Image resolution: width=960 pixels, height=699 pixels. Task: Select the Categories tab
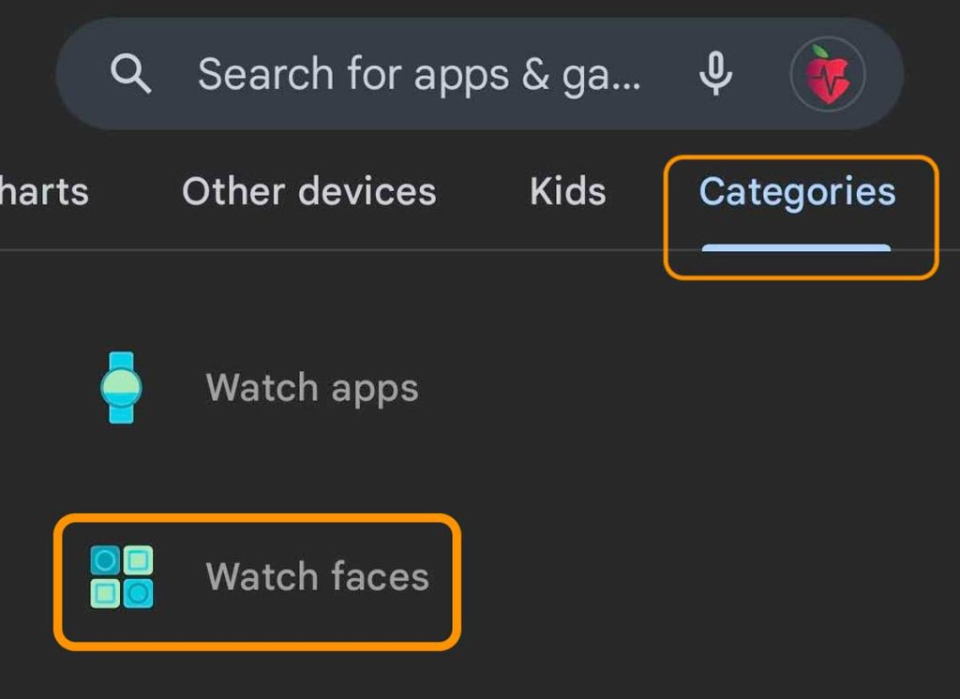tap(797, 192)
